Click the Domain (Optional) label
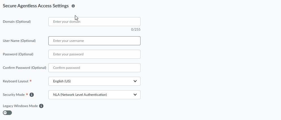 17,22
